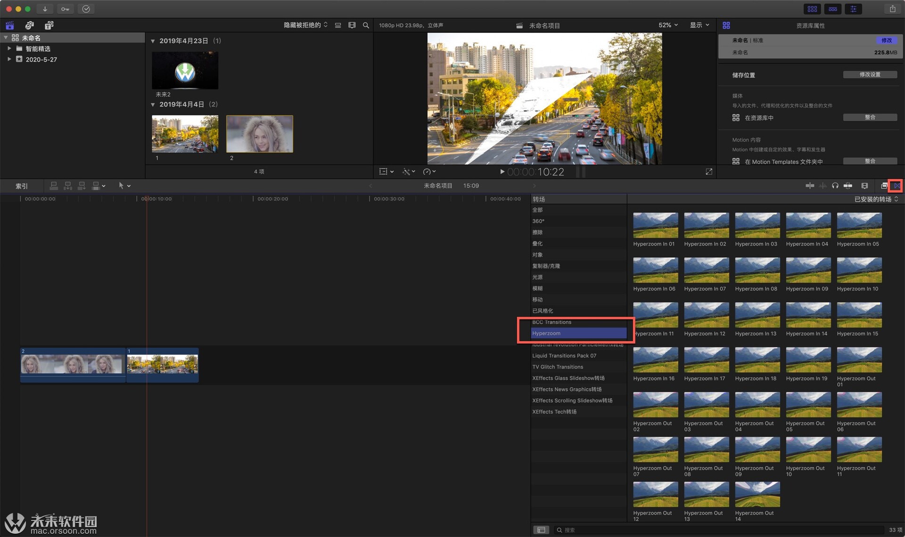905x537 pixels.
Task: Expand the 智能精选 folder in the sidebar
Action: [9, 48]
